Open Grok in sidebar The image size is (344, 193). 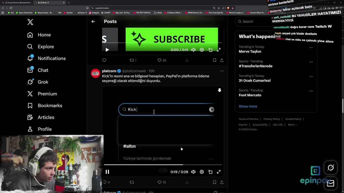(38, 82)
